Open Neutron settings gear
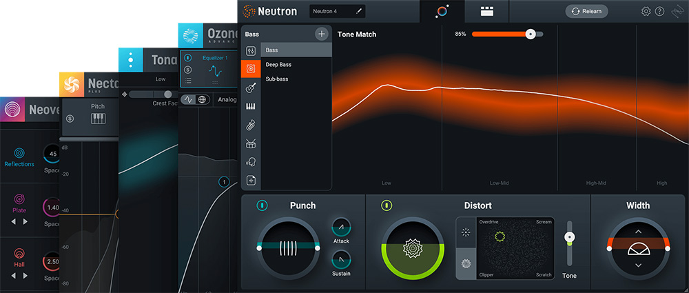689x293 pixels. (646, 12)
